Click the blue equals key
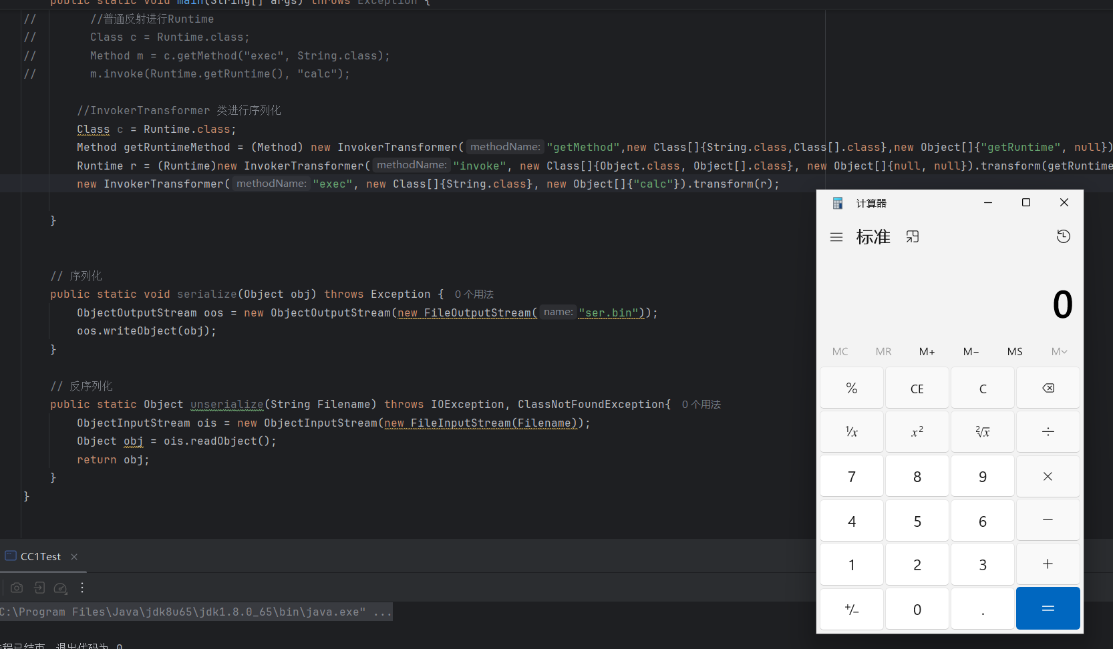1113x649 pixels. (x=1048, y=608)
